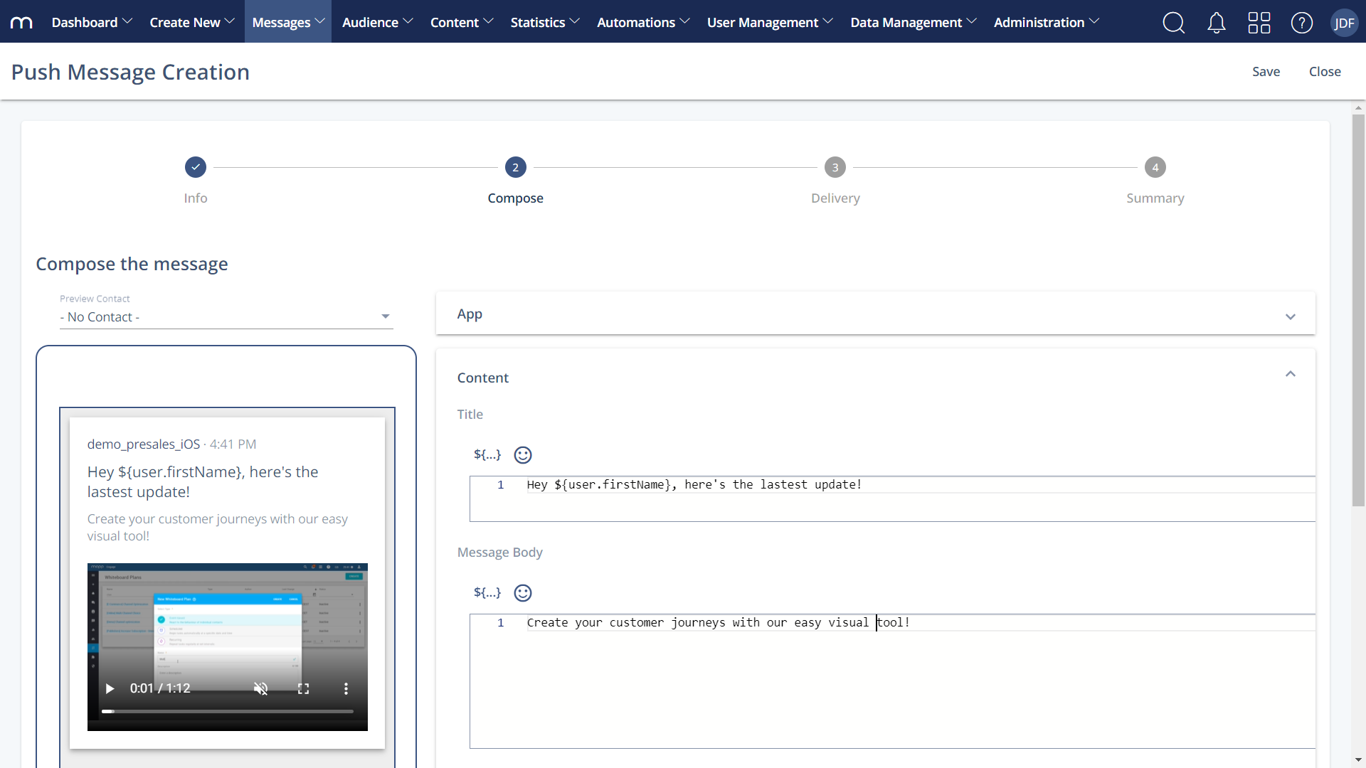The image size is (1366, 768).
Task: Open the video's more options kebab menu
Action: pos(346,688)
